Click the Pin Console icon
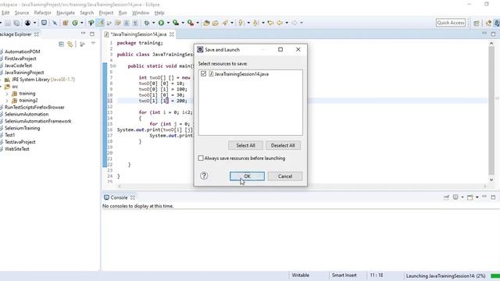 [446, 197]
